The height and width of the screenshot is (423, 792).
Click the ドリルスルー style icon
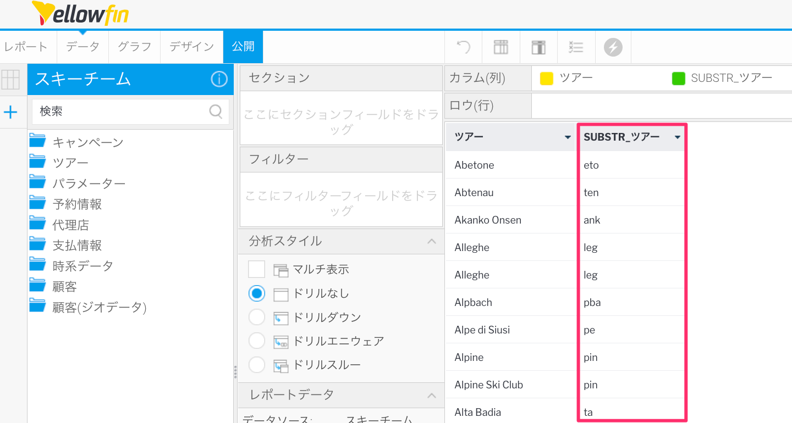point(280,365)
